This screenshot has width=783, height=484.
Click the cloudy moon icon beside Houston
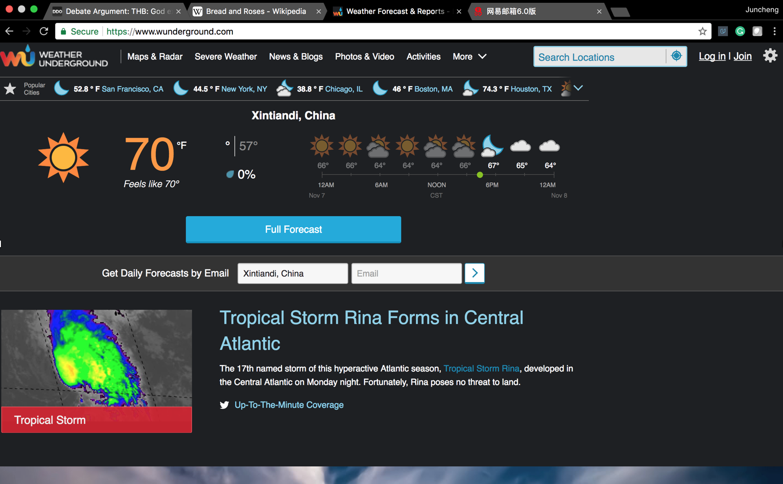(x=470, y=88)
